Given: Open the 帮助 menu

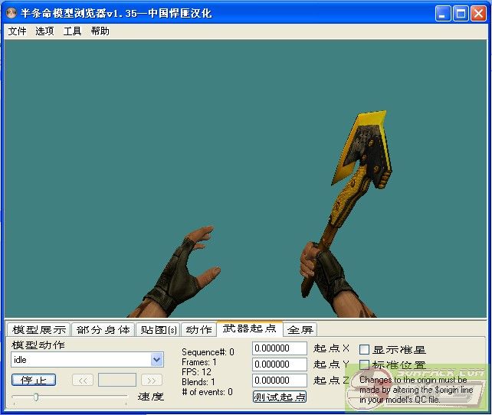Looking at the screenshot, I should point(100,31).
